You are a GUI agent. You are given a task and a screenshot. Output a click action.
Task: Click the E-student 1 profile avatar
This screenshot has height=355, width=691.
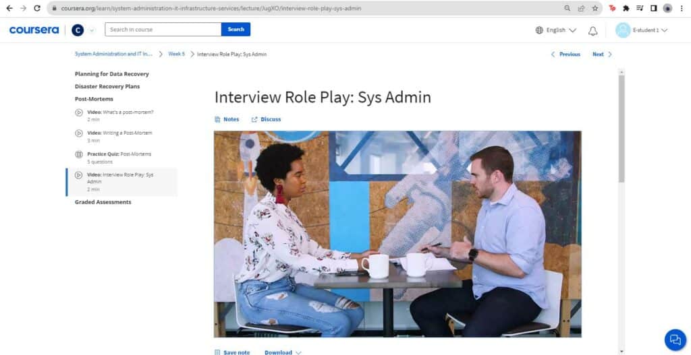click(x=623, y=30)
